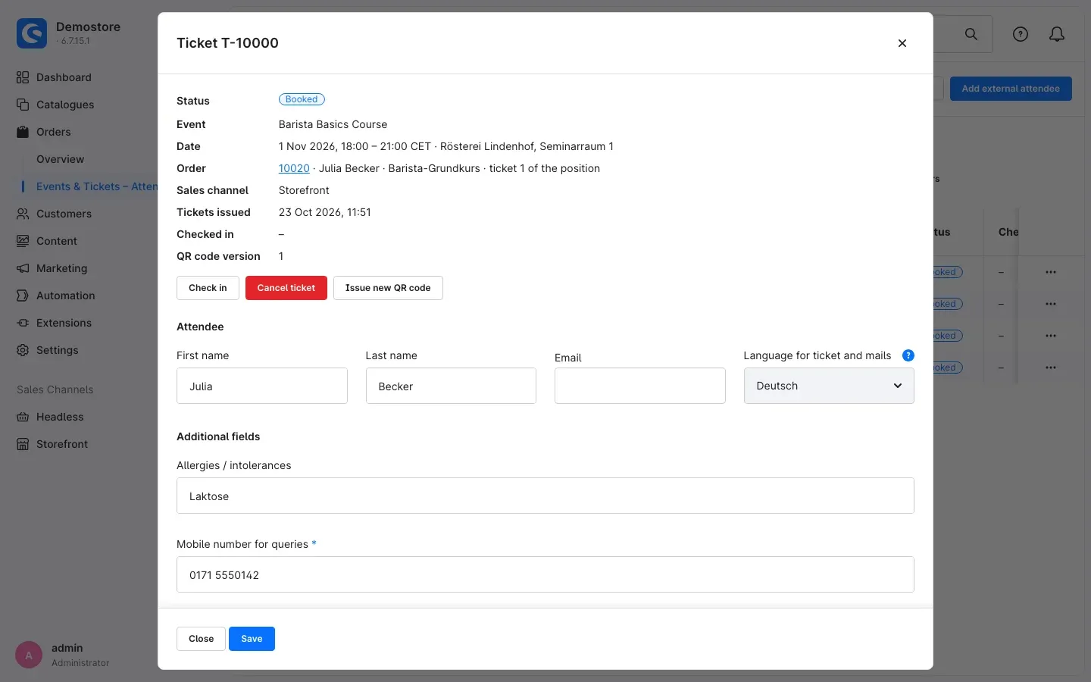Click the Orders bag icon

point(23,132)
